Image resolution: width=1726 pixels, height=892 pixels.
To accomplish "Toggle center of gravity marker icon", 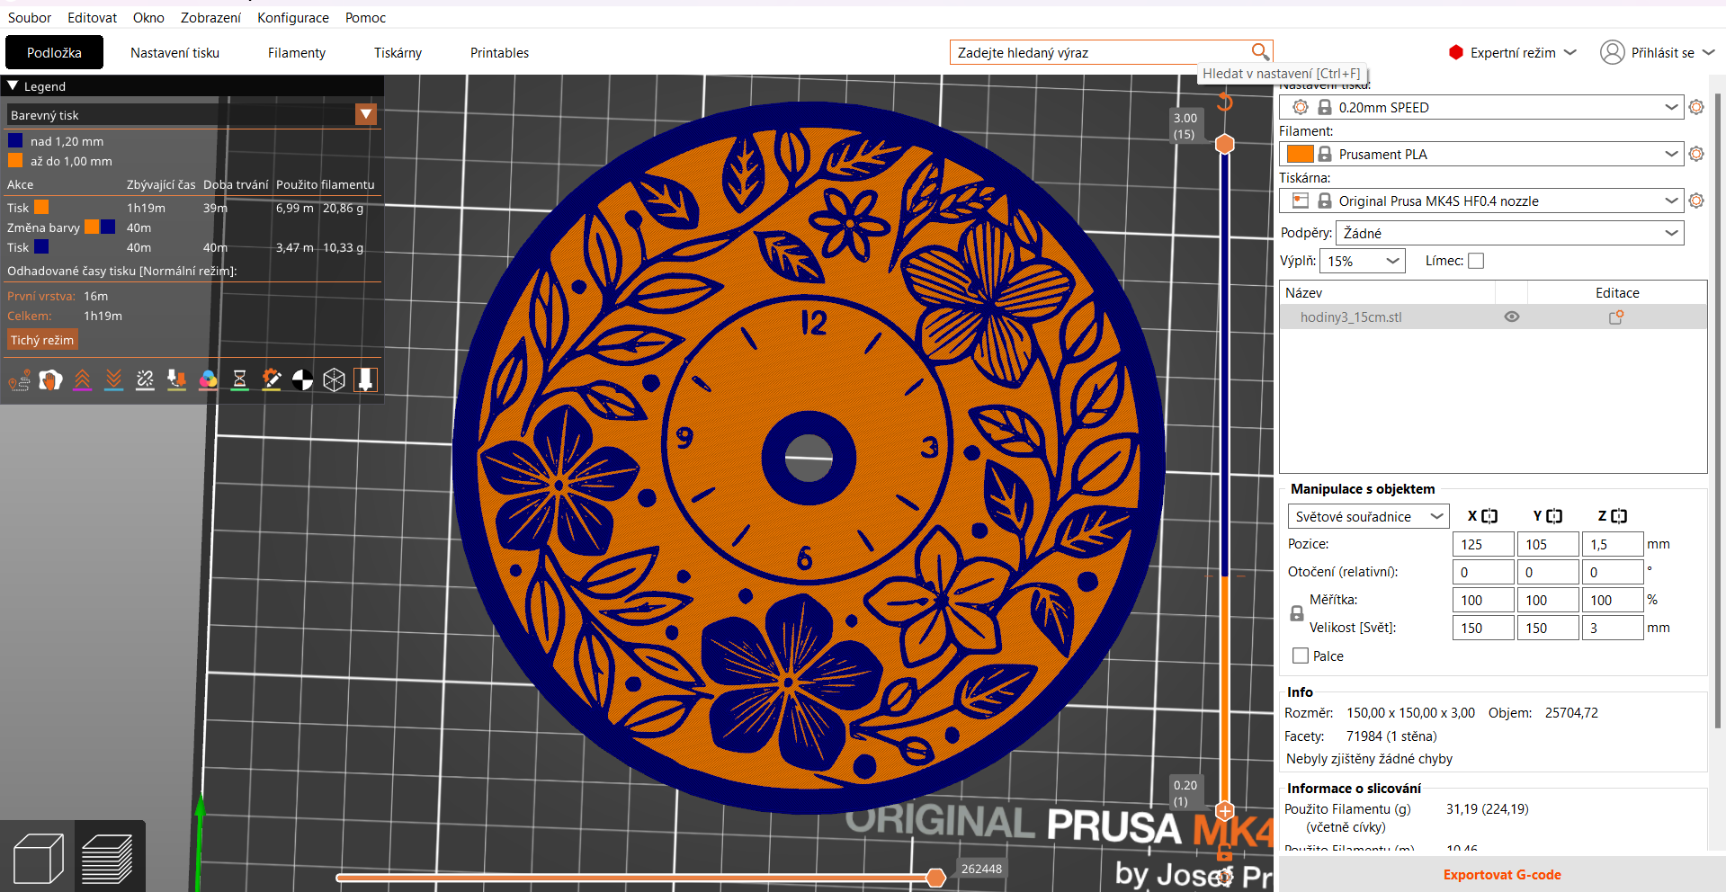I will pyautogui.click(x=302, y=380).
